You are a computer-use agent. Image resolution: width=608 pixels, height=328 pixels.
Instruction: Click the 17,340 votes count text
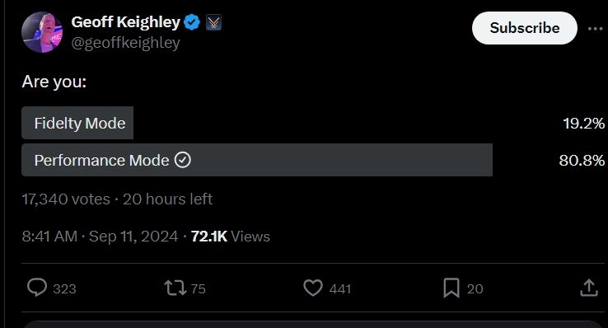point(66,199)
